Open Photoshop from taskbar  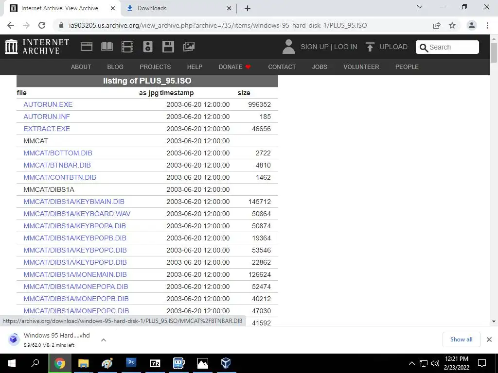click(131, 363)
